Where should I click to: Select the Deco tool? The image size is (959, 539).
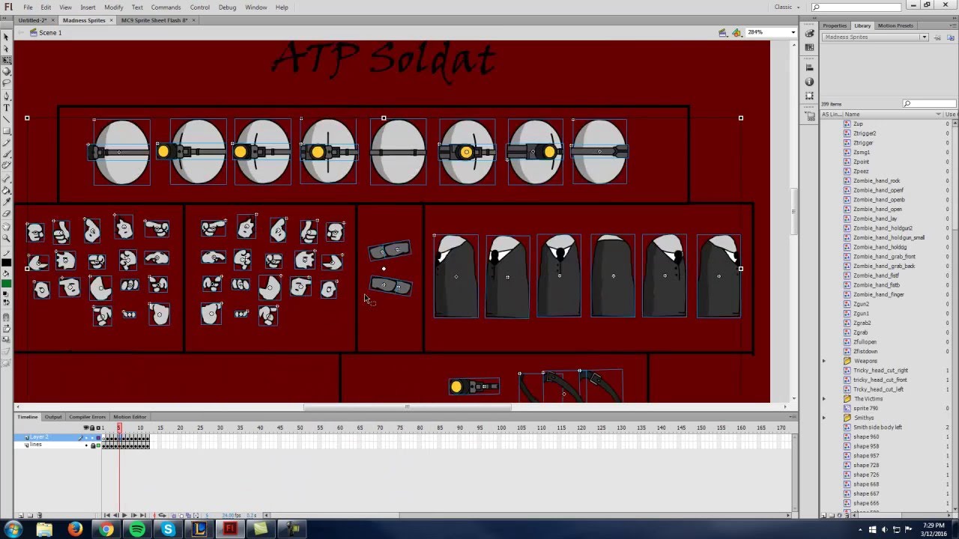tap(8, 165)
